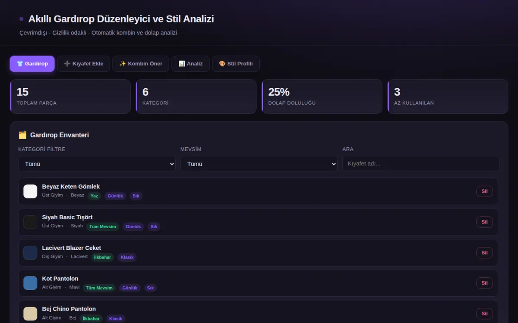Select Klasik tag on Lacivert Blazer Ceket
This screenshot has height=323, width=518.
(x=127, y=257)
